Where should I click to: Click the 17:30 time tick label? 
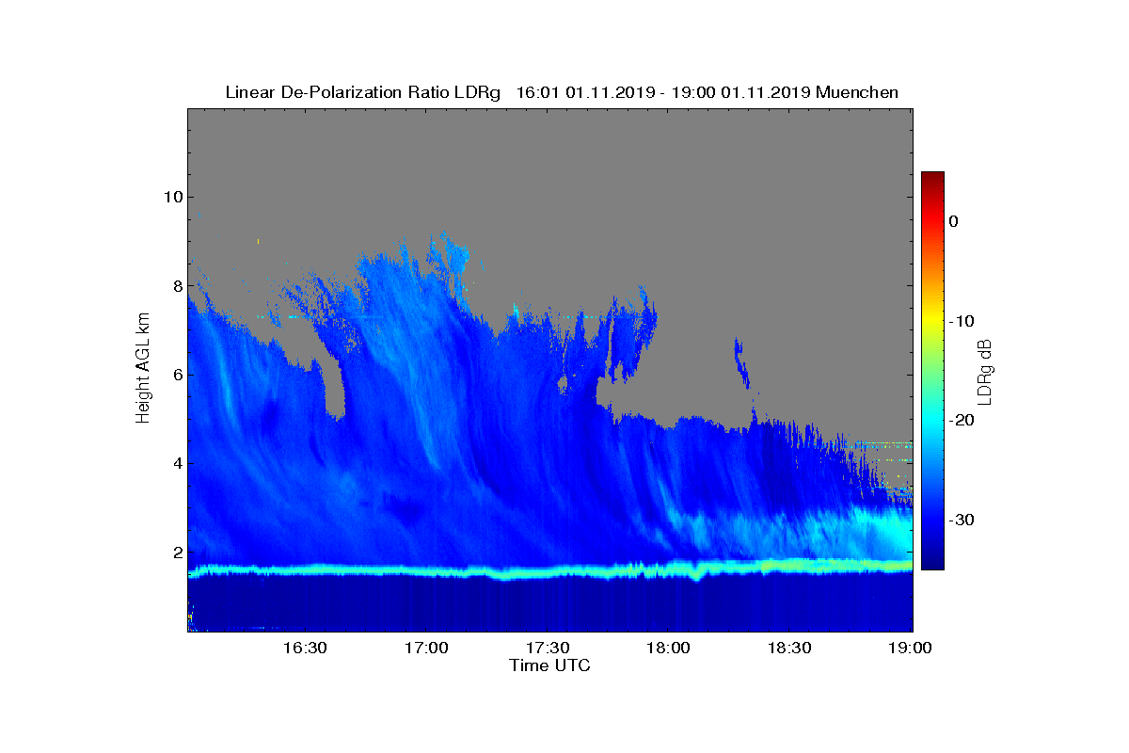pos(547,648)
